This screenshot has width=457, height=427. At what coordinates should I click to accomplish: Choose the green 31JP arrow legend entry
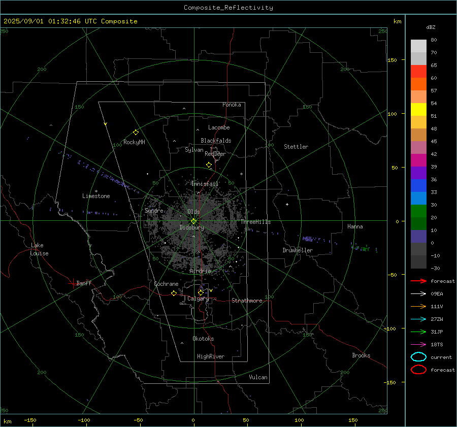click(418, 332)
